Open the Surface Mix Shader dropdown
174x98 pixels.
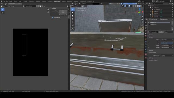[167, 40]
